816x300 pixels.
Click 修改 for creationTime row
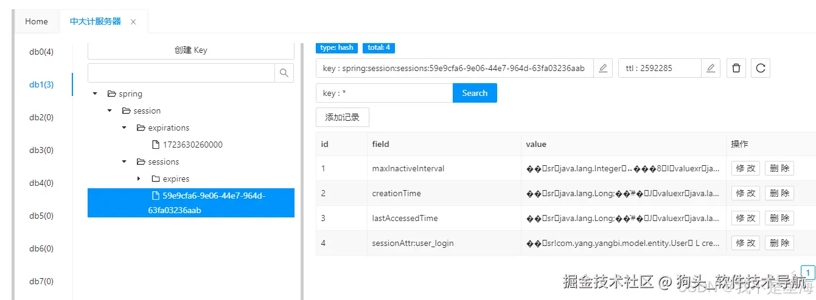pos(745,193)
